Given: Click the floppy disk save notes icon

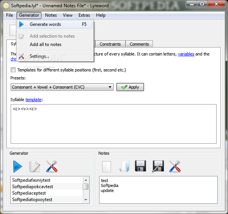Looking at the screenshot, I should (x=140, y=166).
